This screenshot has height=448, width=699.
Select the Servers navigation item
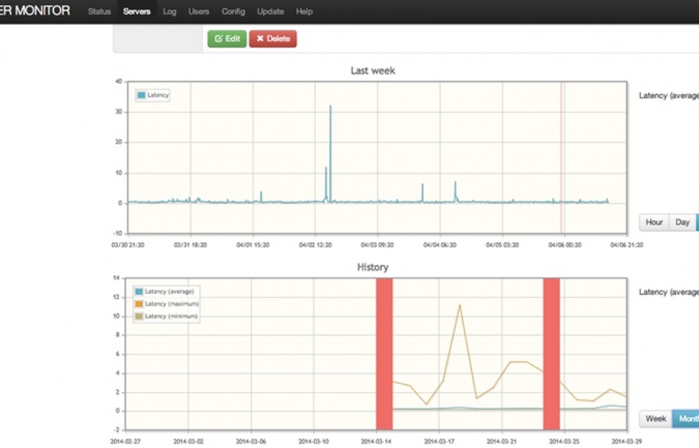tap(137, 11)
